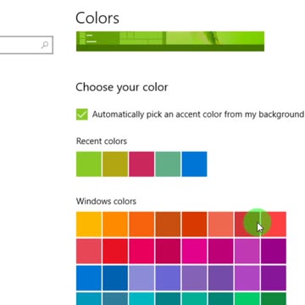Select the rust brown swatch in Windows colors top row

click(x=168, y=225)
